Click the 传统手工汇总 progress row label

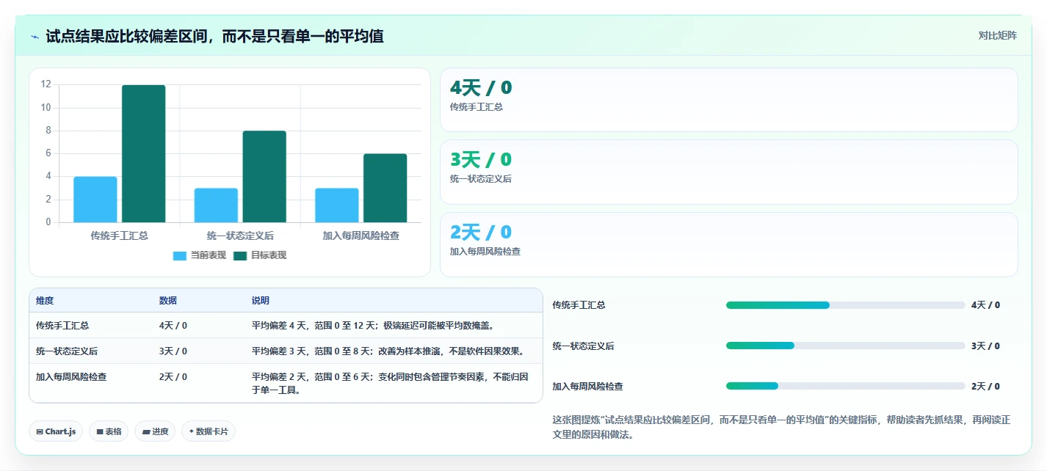pyautogui.click(x=579, y=305)
